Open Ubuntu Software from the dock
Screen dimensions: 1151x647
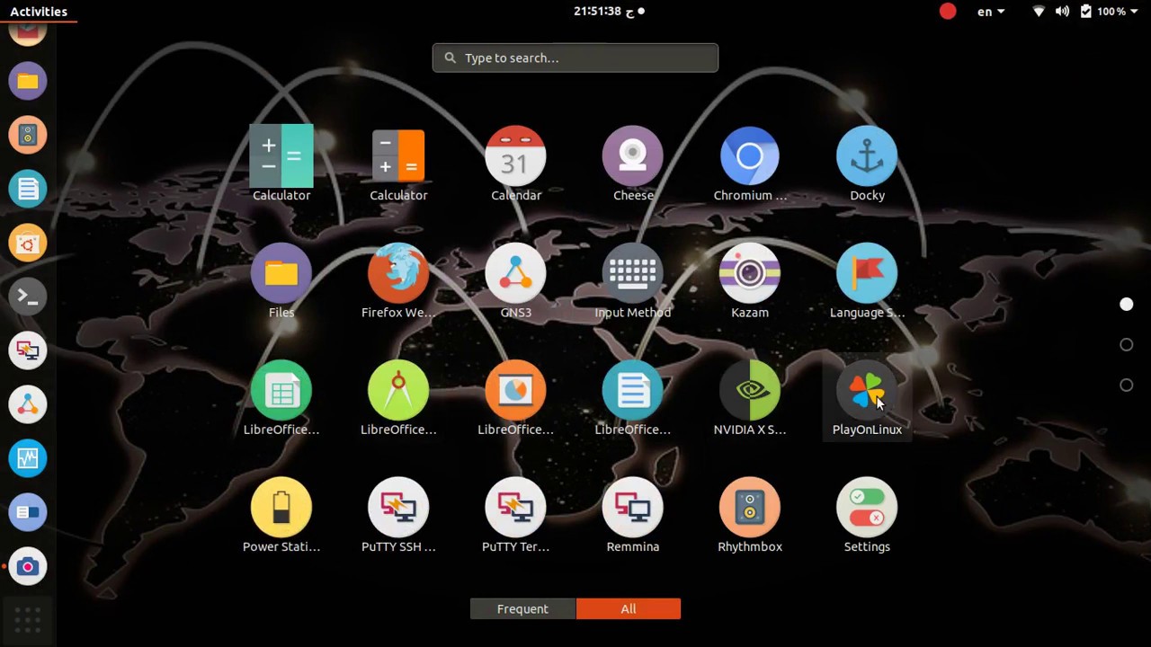(x=28, y=244)
